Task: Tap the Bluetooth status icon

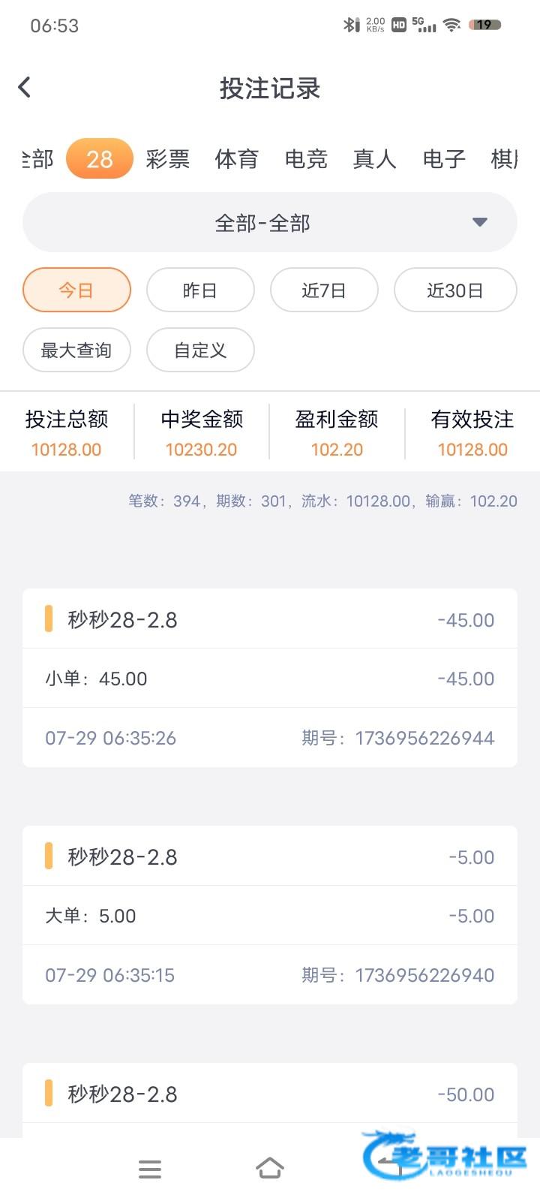Action: (350, 25)
